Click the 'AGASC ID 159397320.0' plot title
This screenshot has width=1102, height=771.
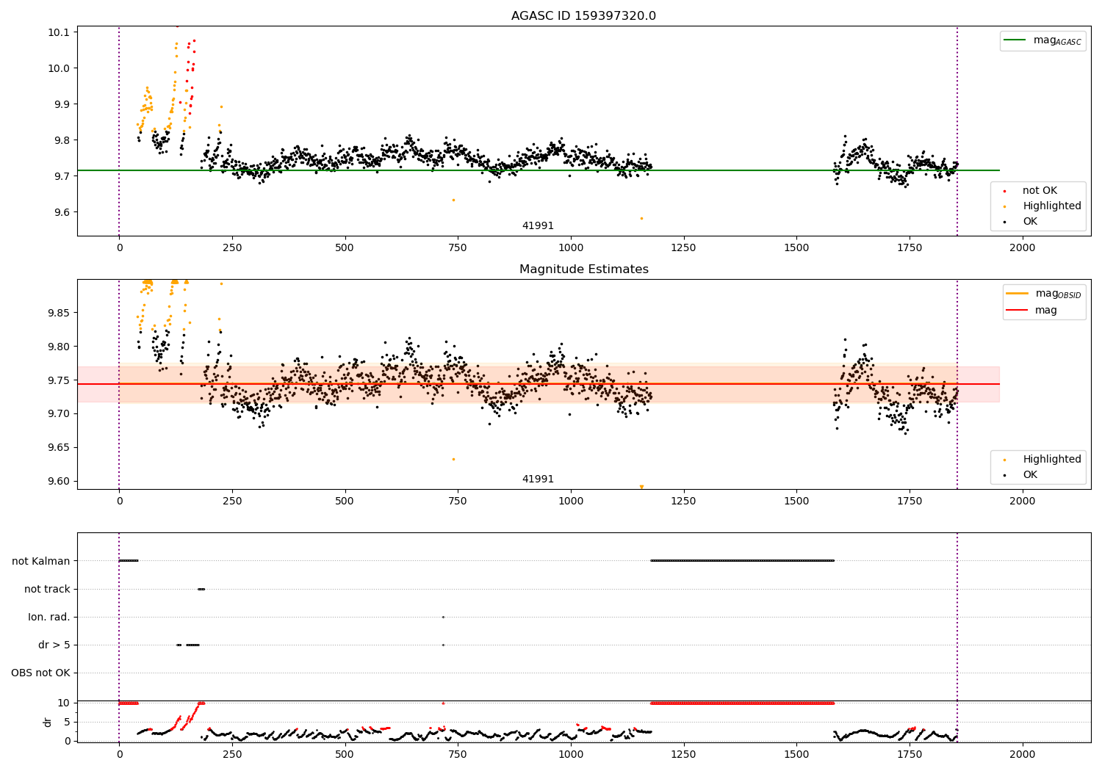[x=583, y=16]
